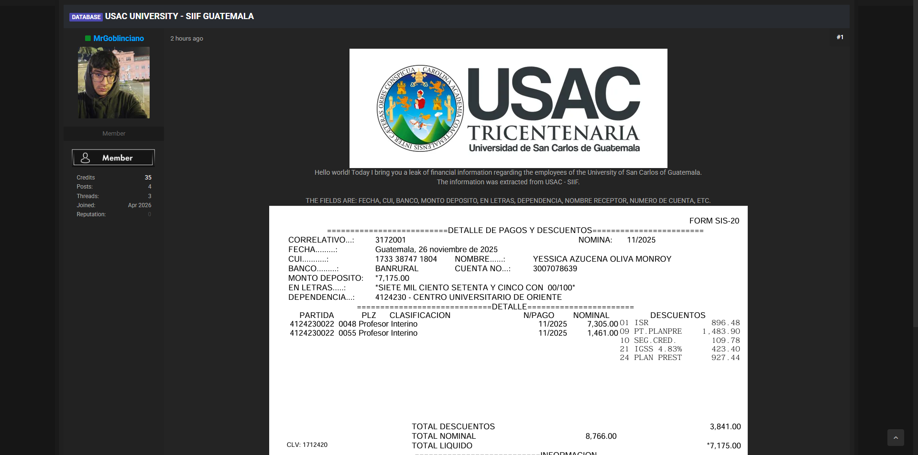
Task: Select the DATABASE thread prefix tag
Action: point(86,17)
